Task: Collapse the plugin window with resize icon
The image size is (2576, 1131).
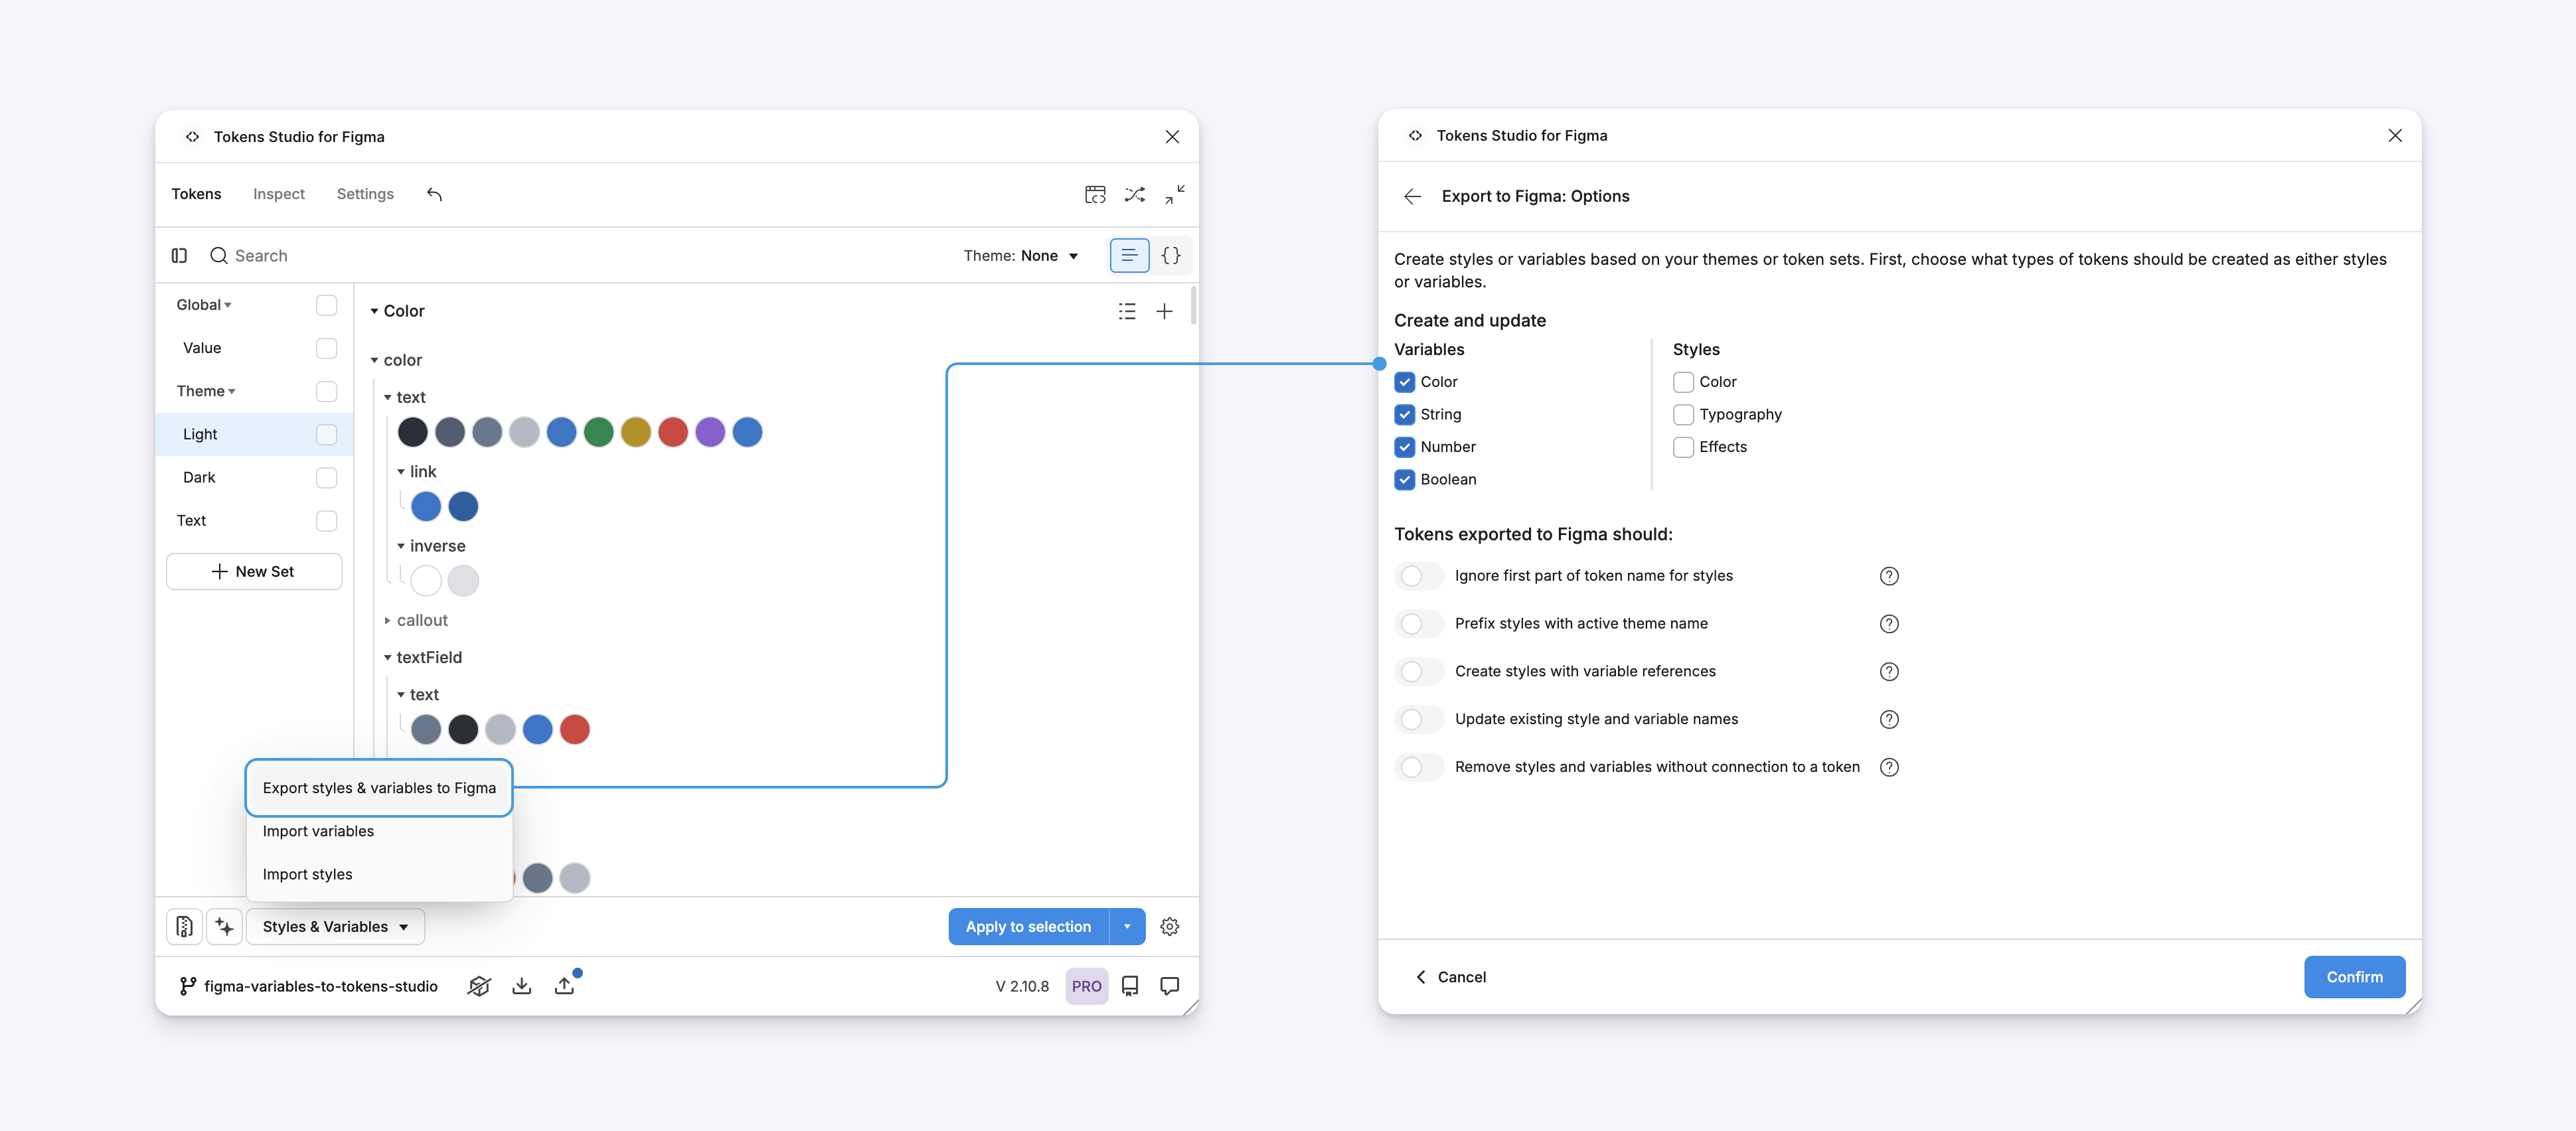Action: click(x=1175, y=194)
